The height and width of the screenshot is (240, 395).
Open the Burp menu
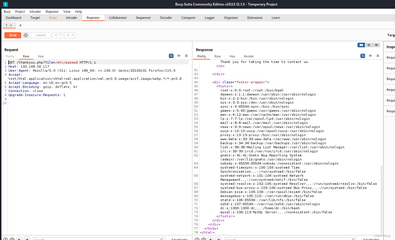[x=7, y=12]
